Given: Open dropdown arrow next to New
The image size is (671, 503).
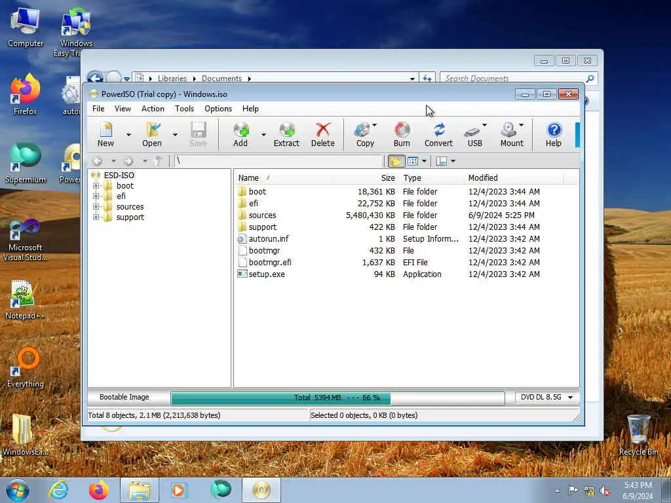Looking at the screenshot, I should click(x=128, y=135).
